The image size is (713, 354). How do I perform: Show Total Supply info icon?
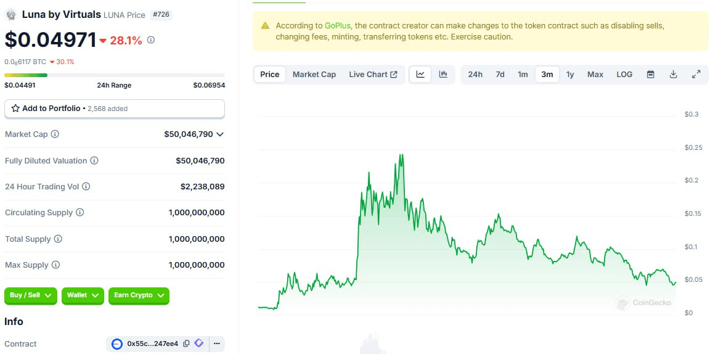coord(58,239)
